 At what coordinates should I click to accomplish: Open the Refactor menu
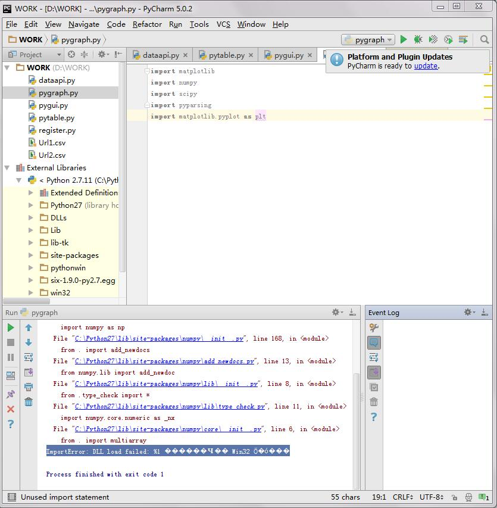coord(147,24)
